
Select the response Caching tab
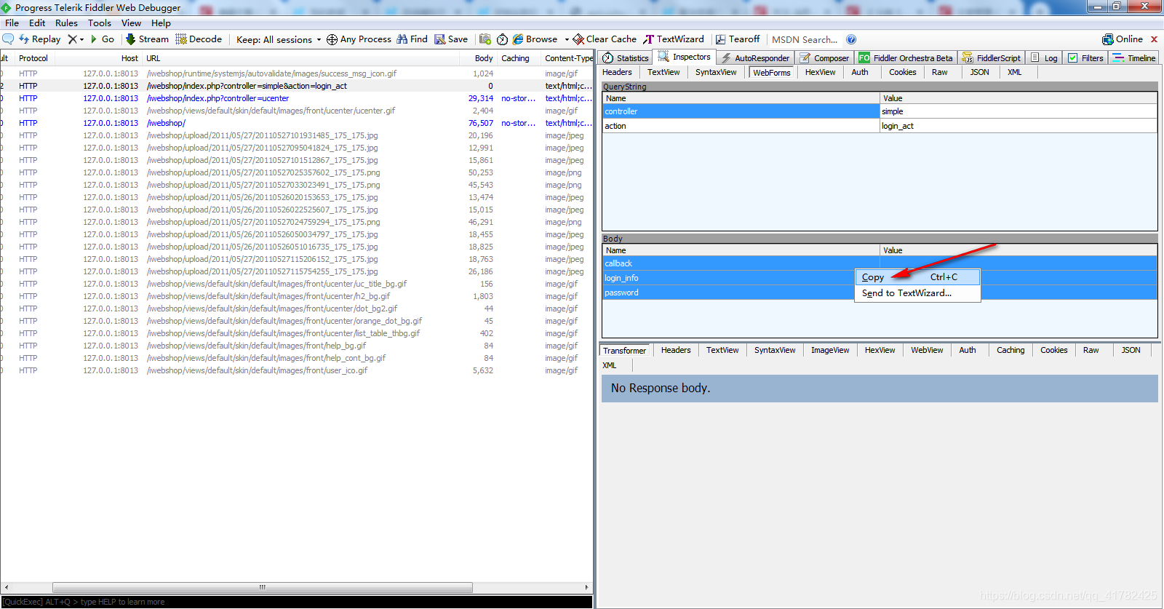coord(1010,350)
